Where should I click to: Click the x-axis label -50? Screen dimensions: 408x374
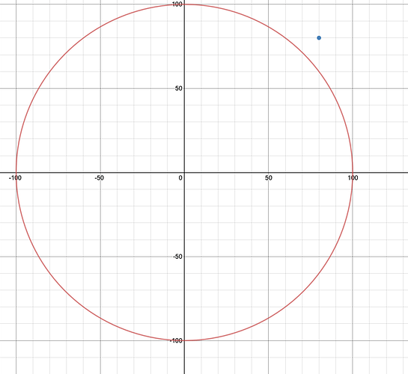click(x=99, y=178)
